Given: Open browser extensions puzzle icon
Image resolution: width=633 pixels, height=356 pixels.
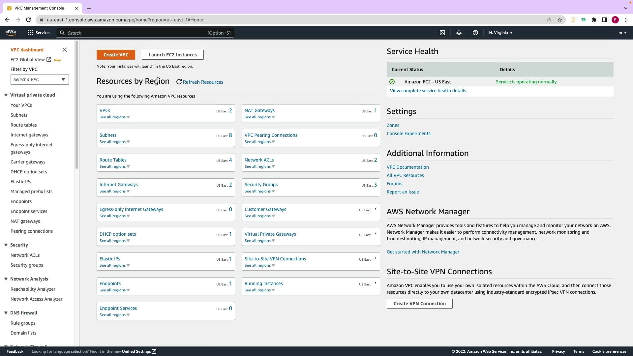Looking at the screenshot, I should [x=594, y=20].
